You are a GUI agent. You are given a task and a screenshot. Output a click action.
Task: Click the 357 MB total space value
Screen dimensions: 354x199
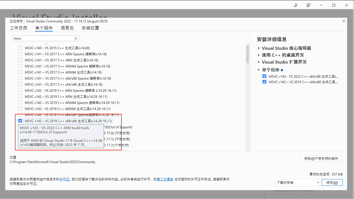click(337, 174)
